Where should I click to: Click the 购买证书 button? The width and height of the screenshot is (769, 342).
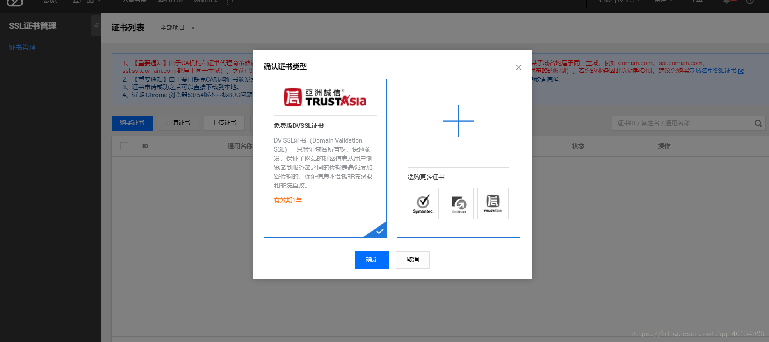pos(132,123)
